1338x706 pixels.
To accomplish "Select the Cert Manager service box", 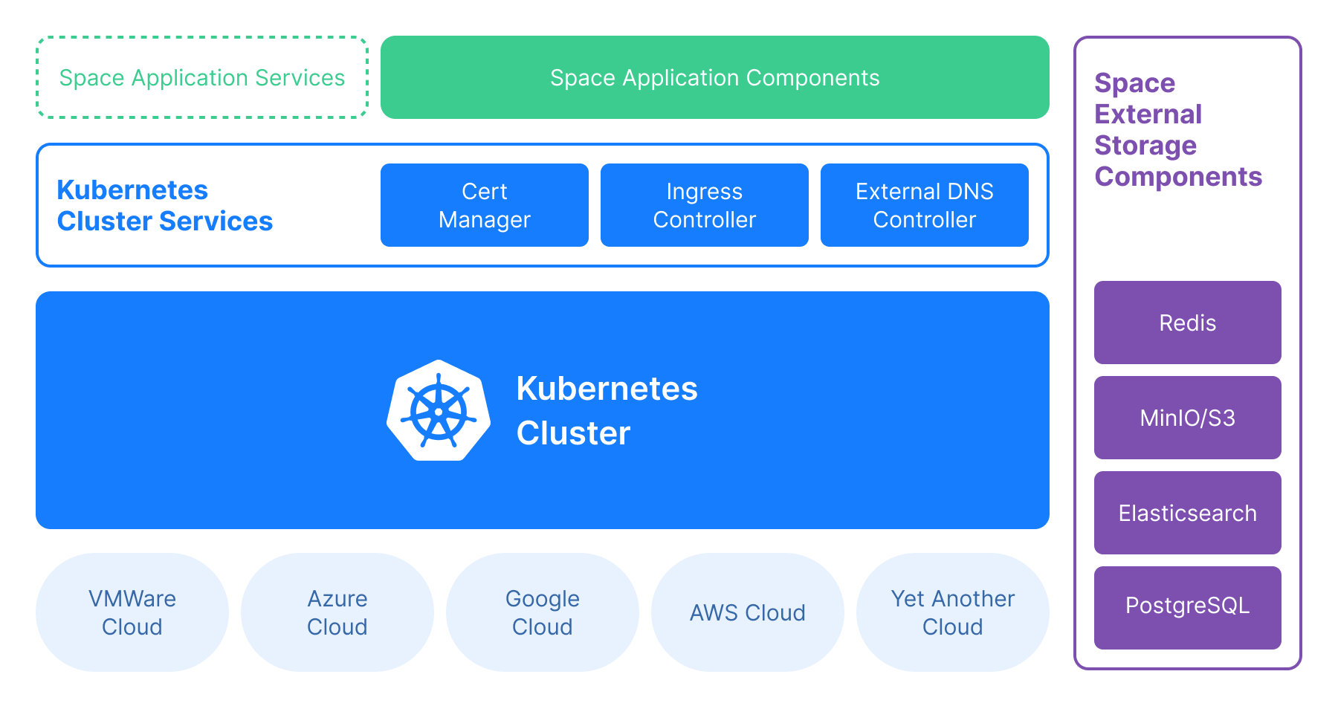I will tap(484, 205).
